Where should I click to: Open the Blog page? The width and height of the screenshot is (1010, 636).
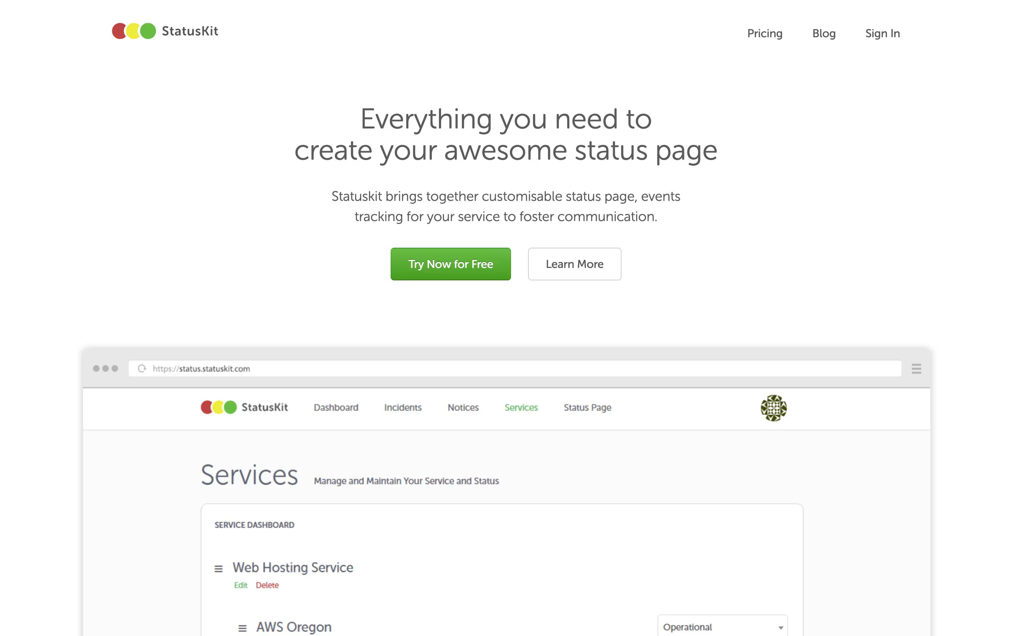(x=824, y=33)
